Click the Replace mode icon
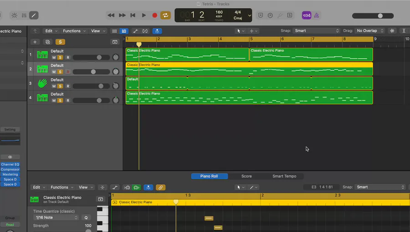Viewport: 410px width, 232px height. click(x=261, y=15)
